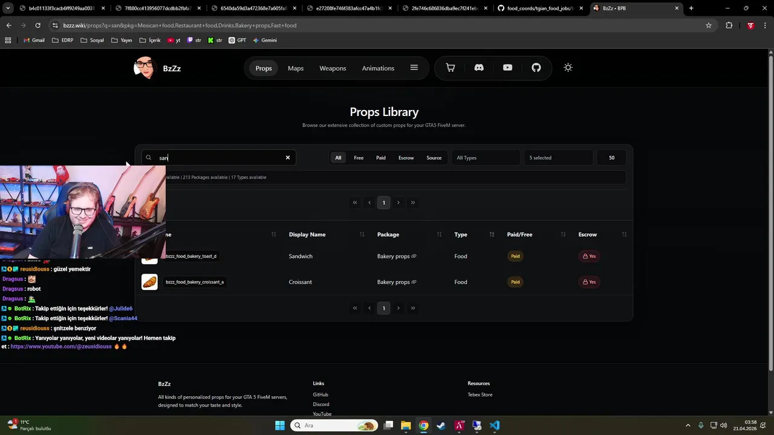
Task: Click the taskbar search box
Action: 334,425
